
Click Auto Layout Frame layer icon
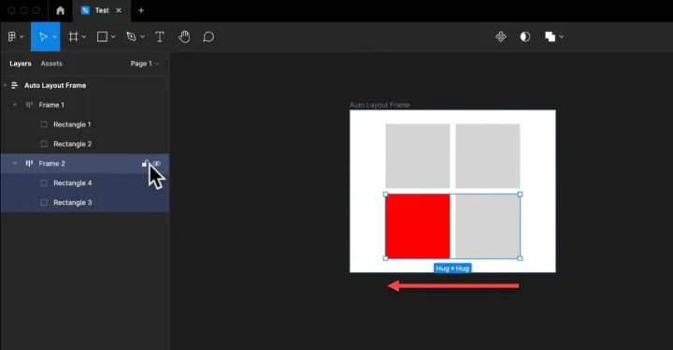[15, 85]
